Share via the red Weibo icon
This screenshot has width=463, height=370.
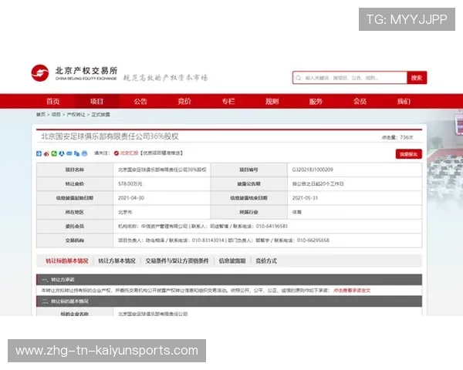tap(46, 153)
